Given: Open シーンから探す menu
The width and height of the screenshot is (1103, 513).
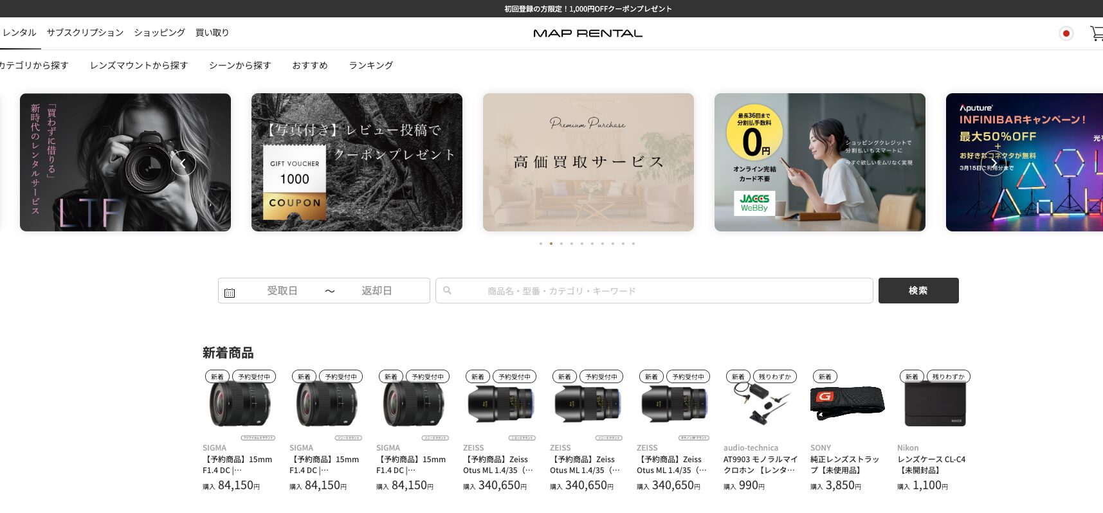Looking at the screenshot, I should (x=240, y=66).
